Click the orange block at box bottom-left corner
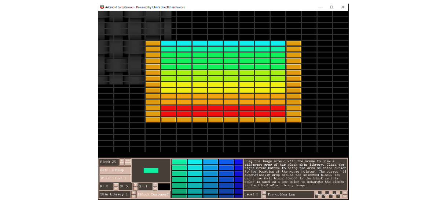The height and width of the screenshot is (202, 440). [153, 120]
